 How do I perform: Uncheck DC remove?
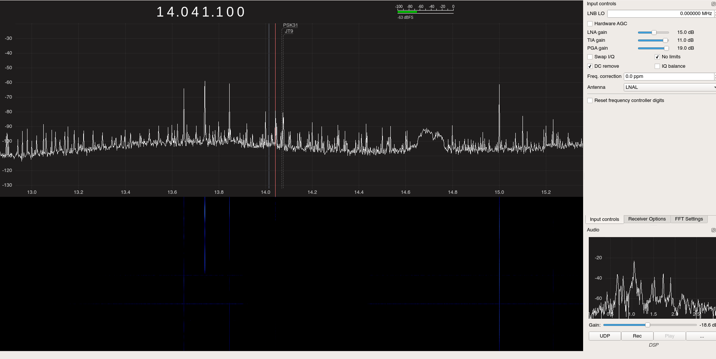tap(590, 66)
